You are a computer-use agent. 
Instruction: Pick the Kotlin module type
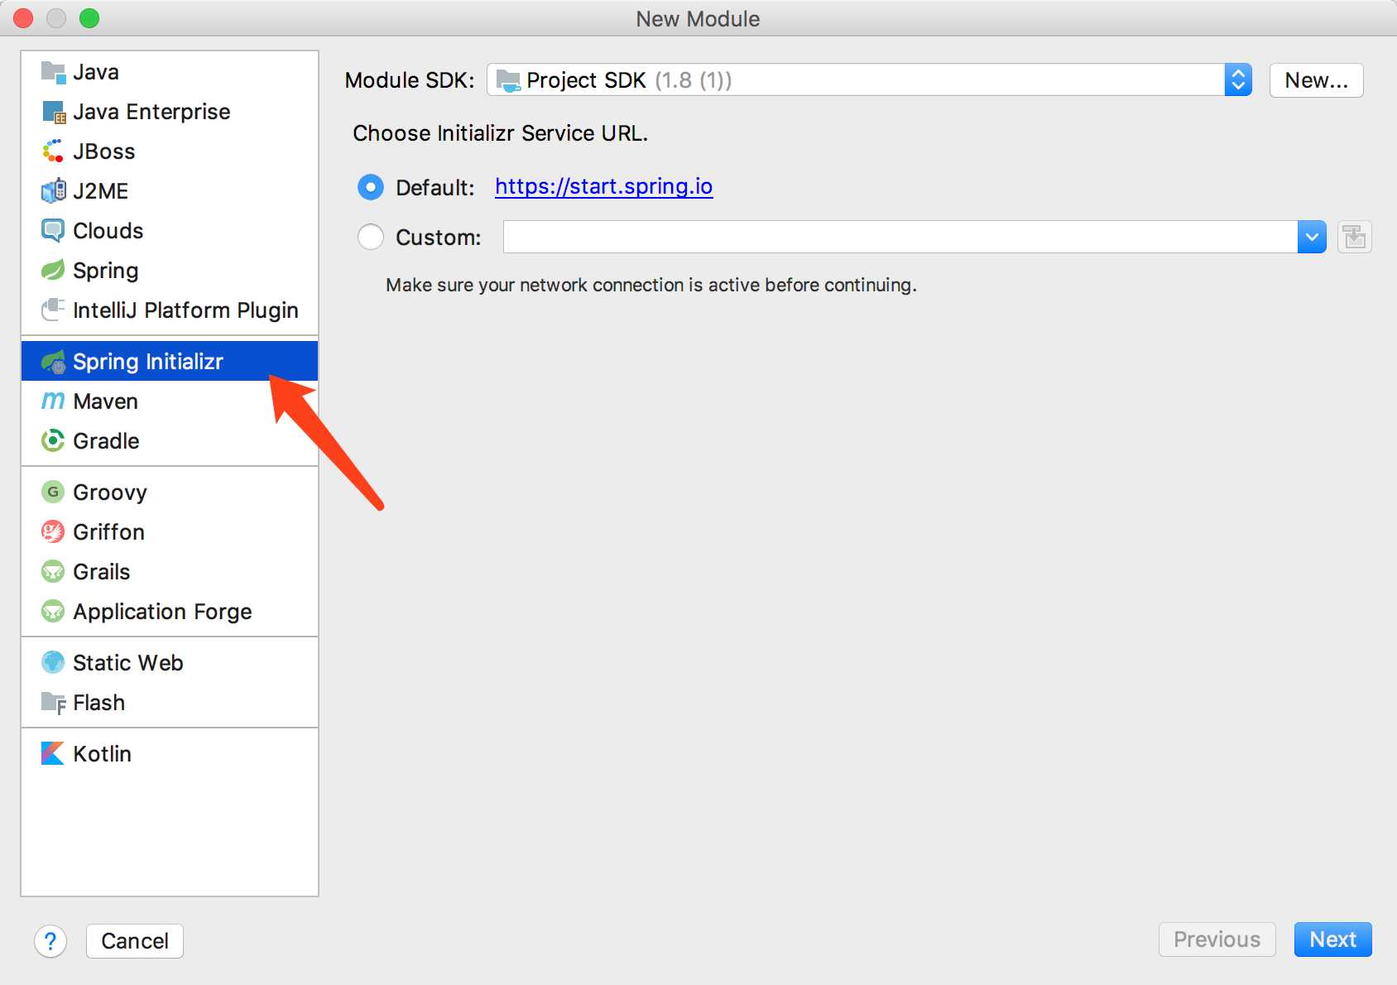[170, 754]
